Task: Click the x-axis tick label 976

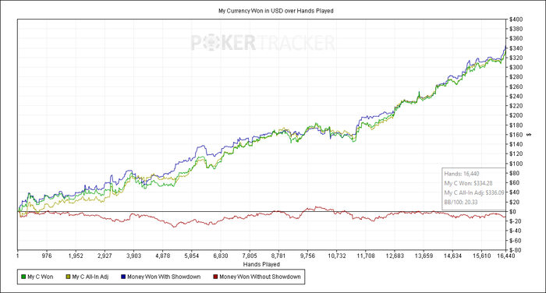Action: tap(47, 256)
